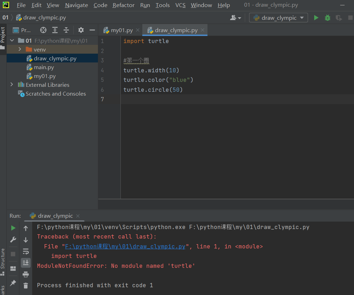Close the draw_clympic.py editor tab
Screen dimensions: 354x295
pyautogui.click(x=203, y=30)
